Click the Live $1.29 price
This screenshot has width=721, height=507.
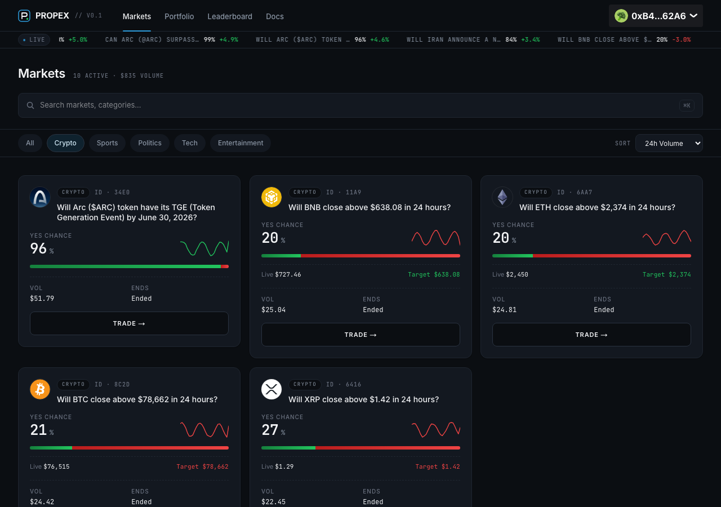(x=277, y=467)
